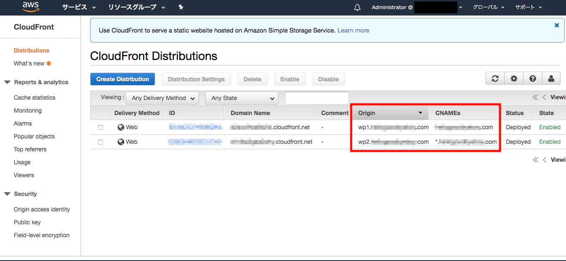This screenshot has width=566, height=261.
Task: Click the globe icon in the wp2 row
Action: 121,142
